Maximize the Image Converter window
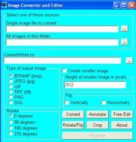 (124, 5)
